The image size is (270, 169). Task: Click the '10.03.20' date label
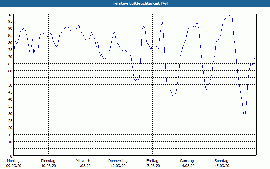click(x=49, y=166)
